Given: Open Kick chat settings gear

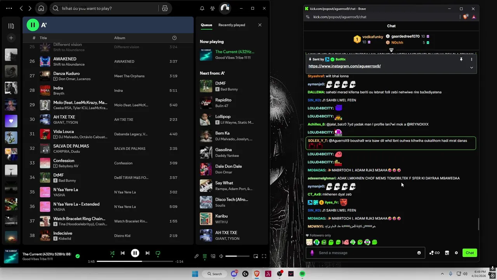Looking at the screenshot, I should (456, 253).
